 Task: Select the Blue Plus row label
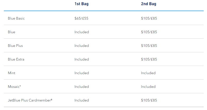tap(15, 46)
